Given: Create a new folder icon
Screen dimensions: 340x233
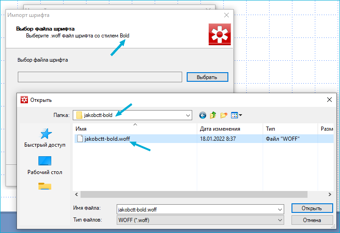Looking at the screenshot, I should point(224,115).
